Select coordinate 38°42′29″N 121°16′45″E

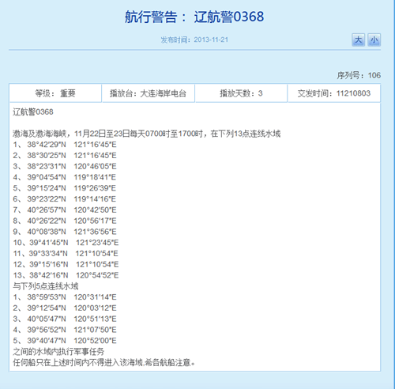point(72,145)
